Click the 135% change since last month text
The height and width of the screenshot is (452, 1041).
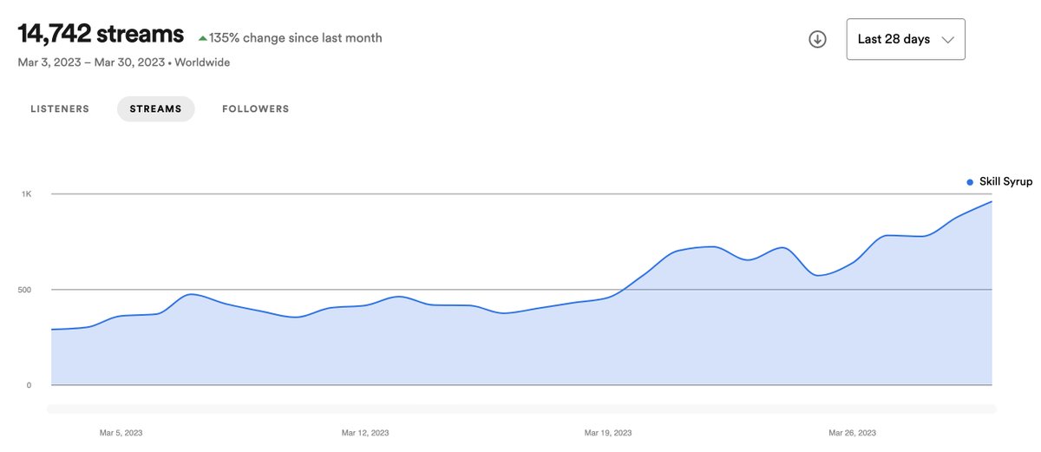pyautogui.click(x=296, y=38)
